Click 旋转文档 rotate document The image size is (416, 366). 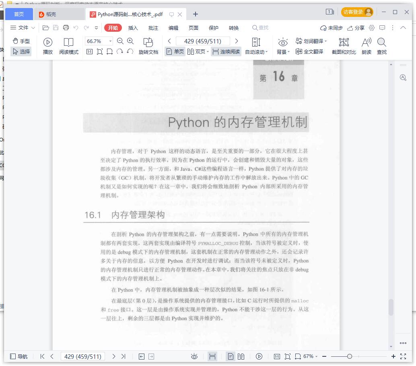pos(148,46)
